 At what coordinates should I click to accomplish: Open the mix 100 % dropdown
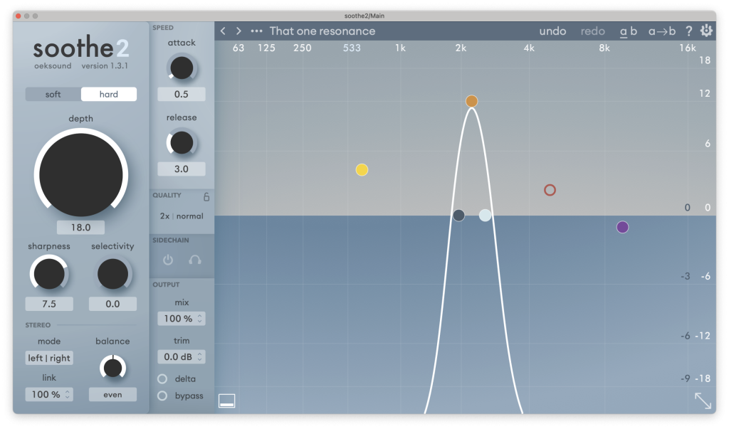182,319
